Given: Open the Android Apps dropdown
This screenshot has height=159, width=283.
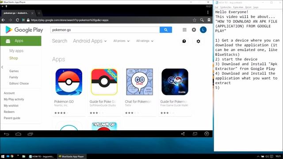Looking at the screenshot, I should tap(90, 41).
